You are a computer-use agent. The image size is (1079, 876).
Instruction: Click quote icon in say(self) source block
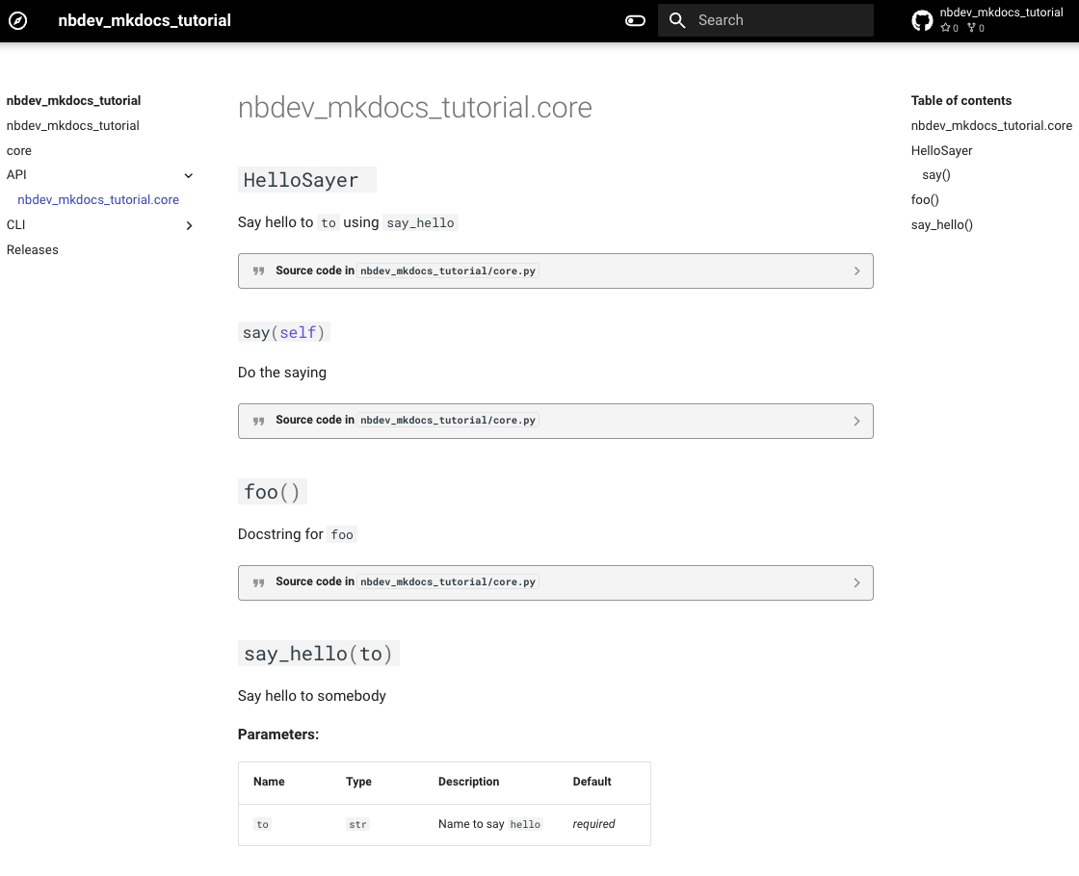coord(258,421)
